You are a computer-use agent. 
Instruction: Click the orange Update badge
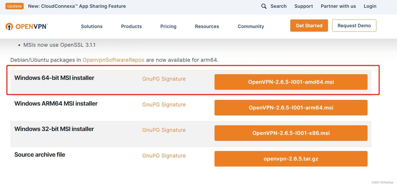coord(15,6)
